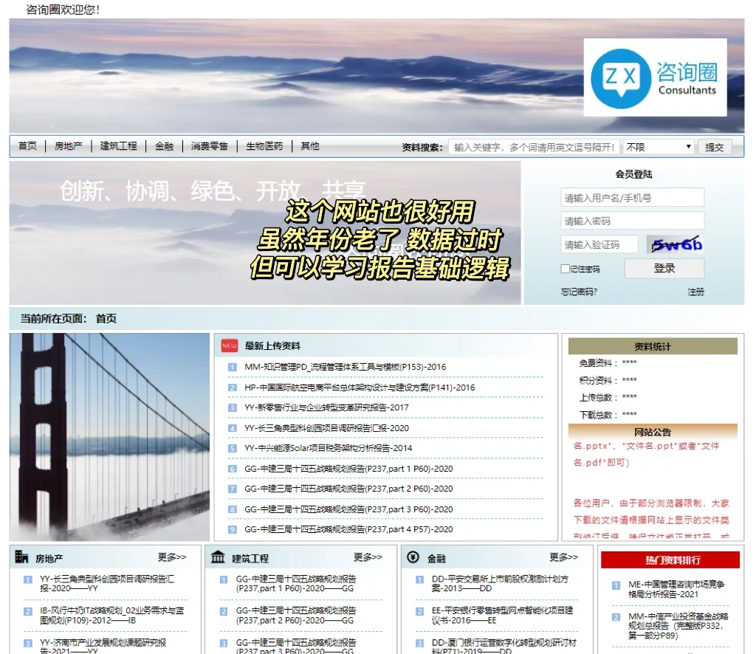Open IB-风行牛奶IT战略规划 entry
Image resolution: width=756 pixels, height=654 pixels.
pos(112,616)
